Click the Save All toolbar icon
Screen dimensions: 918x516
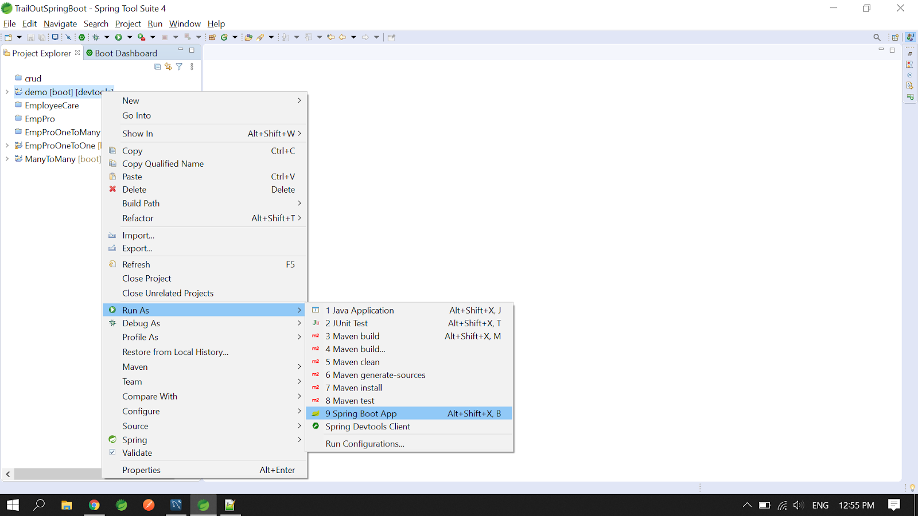(x=42, y=37)
